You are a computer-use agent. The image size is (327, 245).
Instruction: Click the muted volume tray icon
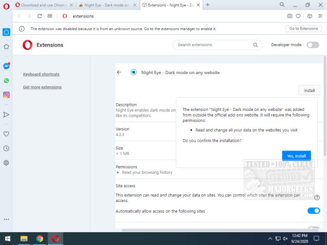point(285,238)
